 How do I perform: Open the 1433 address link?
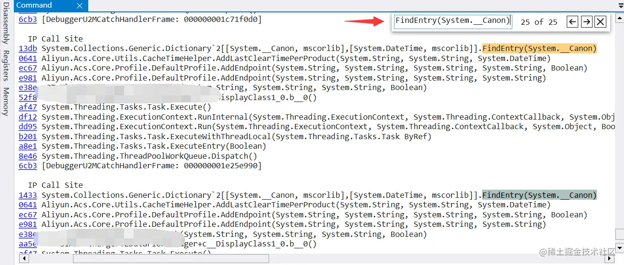tap(28, 195)
